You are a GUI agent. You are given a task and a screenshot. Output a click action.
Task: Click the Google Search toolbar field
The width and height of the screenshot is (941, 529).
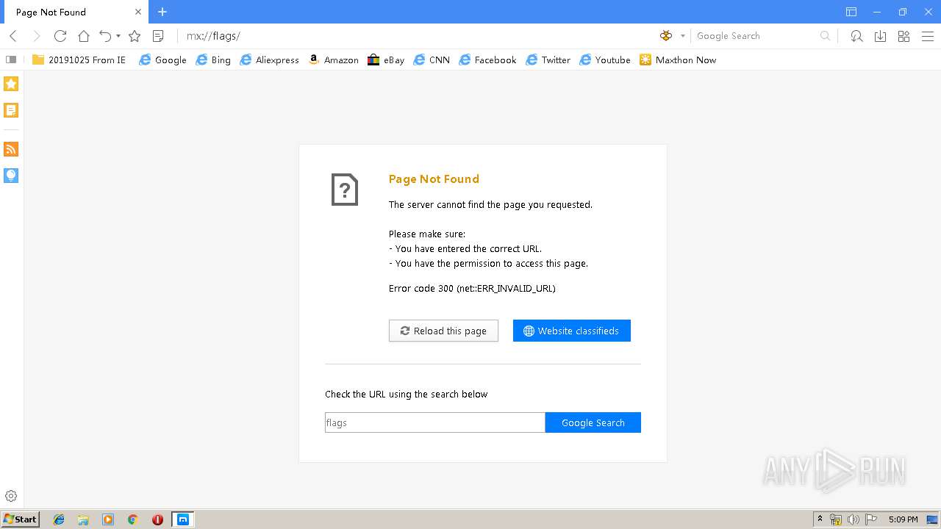(756, 36)
